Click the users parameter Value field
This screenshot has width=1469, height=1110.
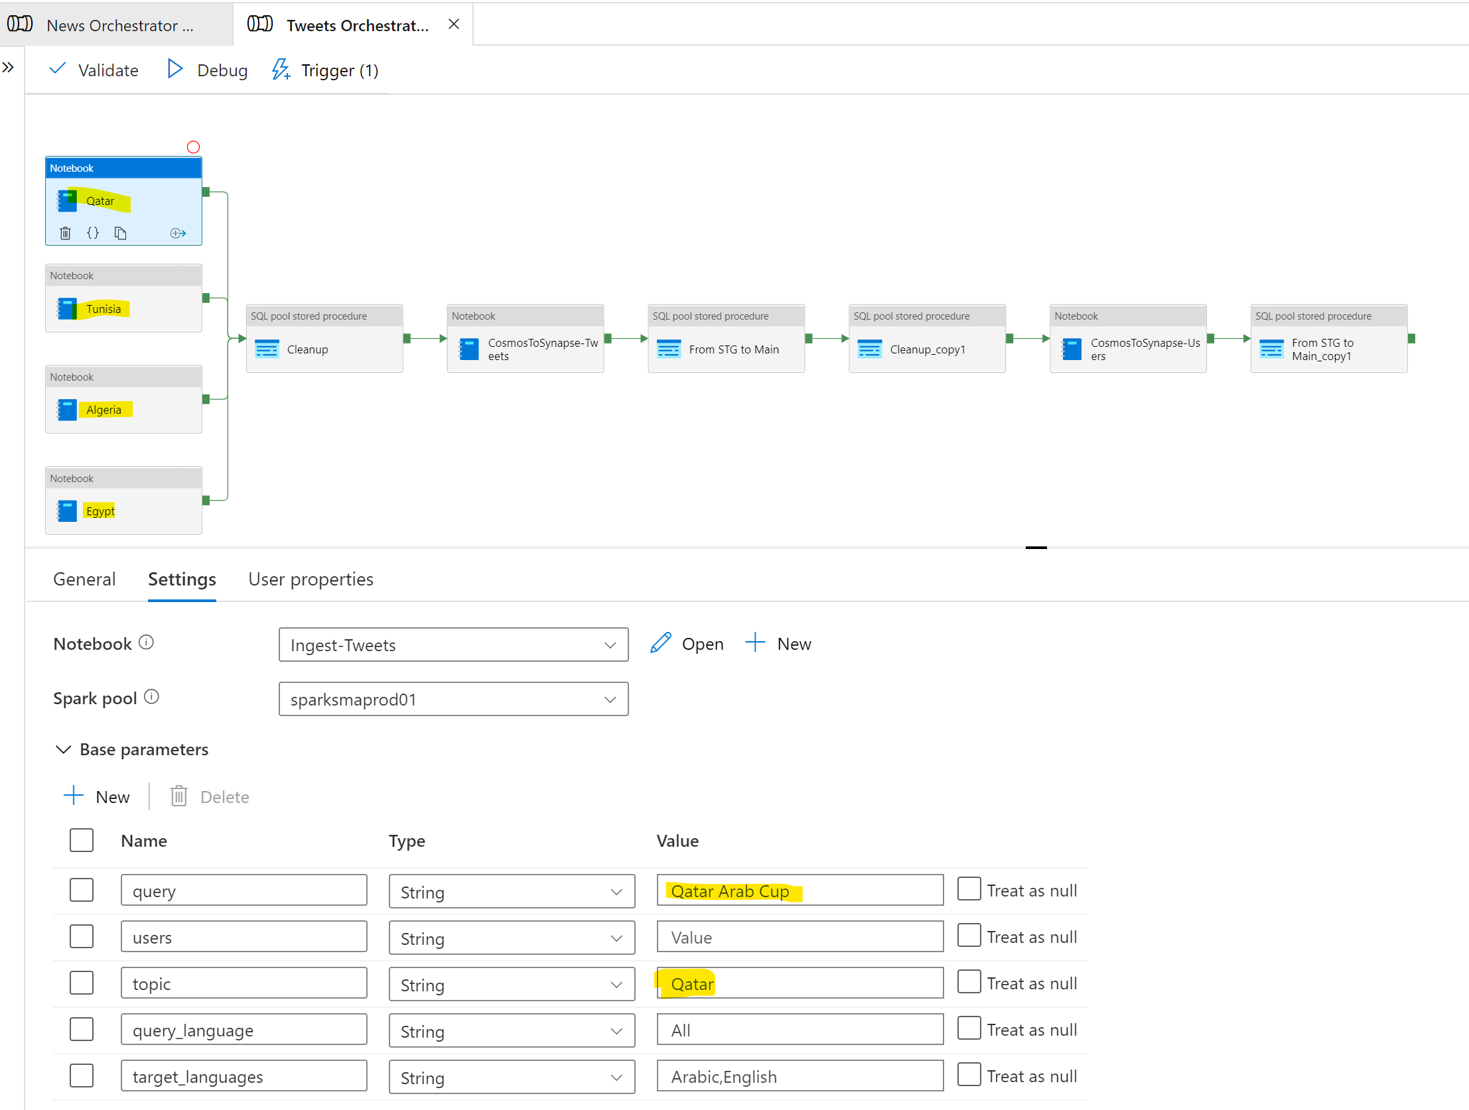point(800,937)
